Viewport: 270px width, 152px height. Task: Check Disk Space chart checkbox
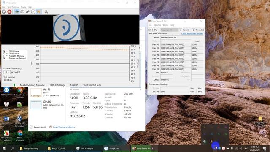click(4, 54)
